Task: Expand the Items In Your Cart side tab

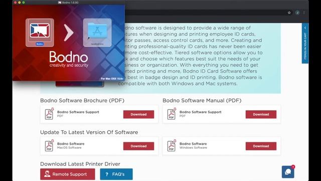Action: pos(305,43)
